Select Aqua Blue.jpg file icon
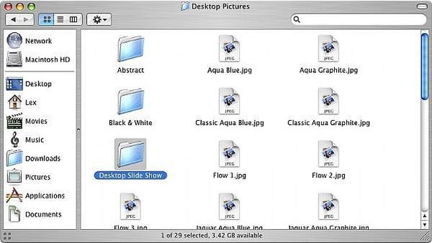The height and width of the screenshot is (243, 432). pos(230,49)
